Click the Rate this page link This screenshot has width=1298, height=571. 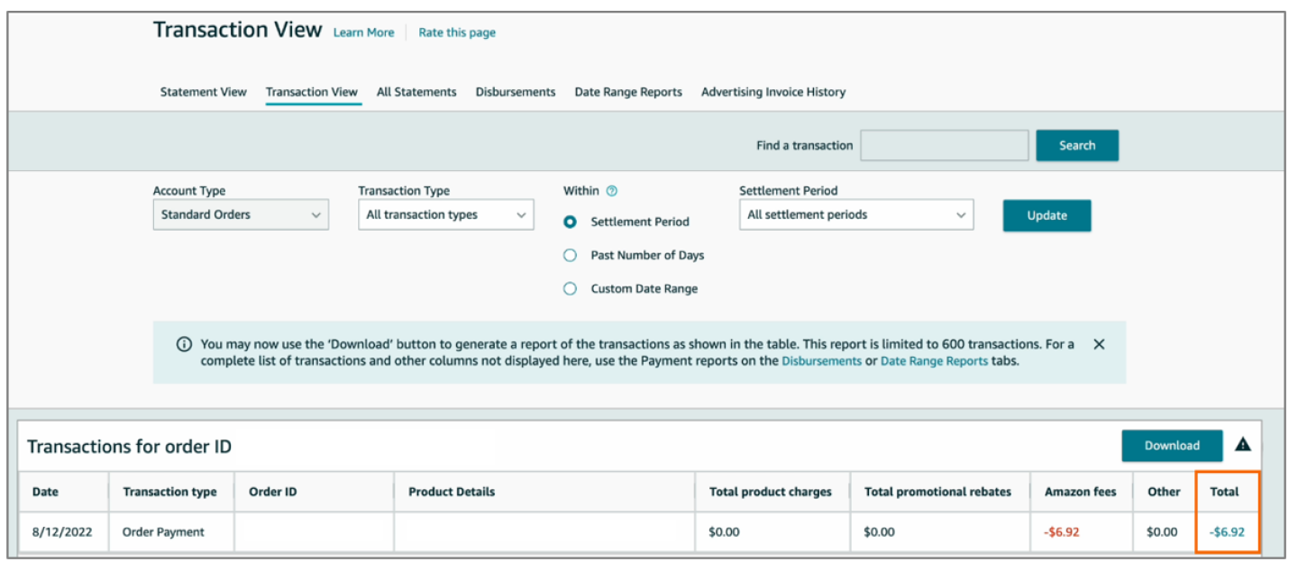click(457, 32)
